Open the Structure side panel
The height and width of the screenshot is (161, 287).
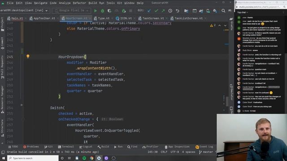point(2,128)
